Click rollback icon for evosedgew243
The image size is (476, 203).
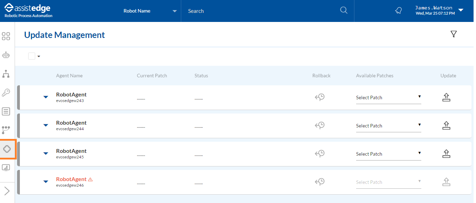point(320,97)
